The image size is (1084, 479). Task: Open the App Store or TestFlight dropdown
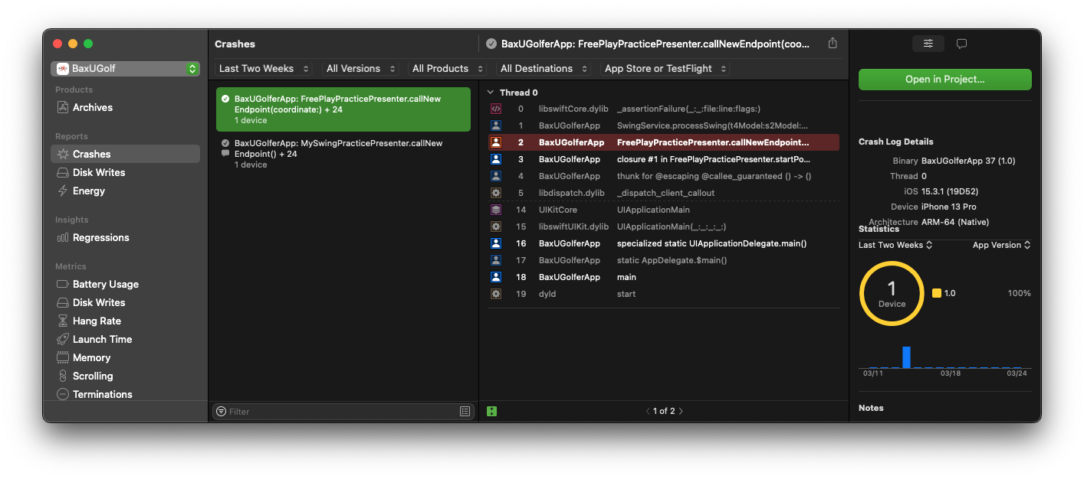coord(665,69)
